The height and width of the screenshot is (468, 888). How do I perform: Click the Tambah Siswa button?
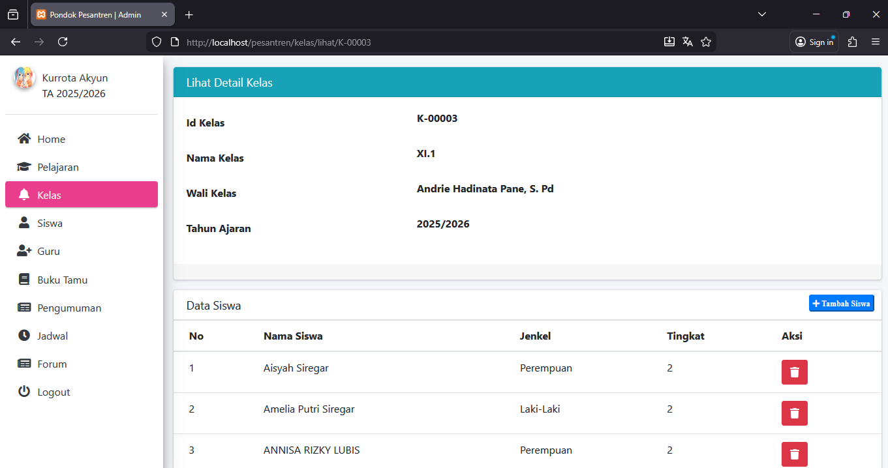click(x=841, y=303)
